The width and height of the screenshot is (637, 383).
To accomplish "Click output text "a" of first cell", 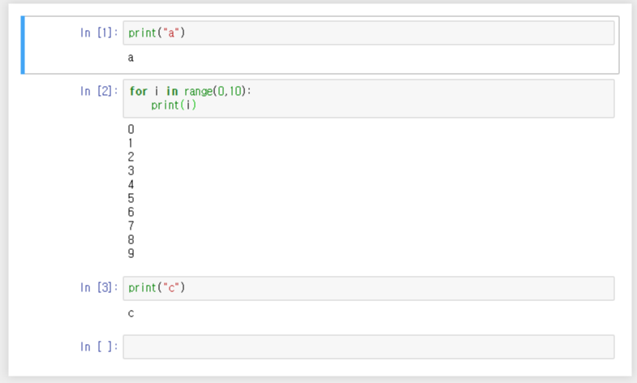I will pos(131,58).
